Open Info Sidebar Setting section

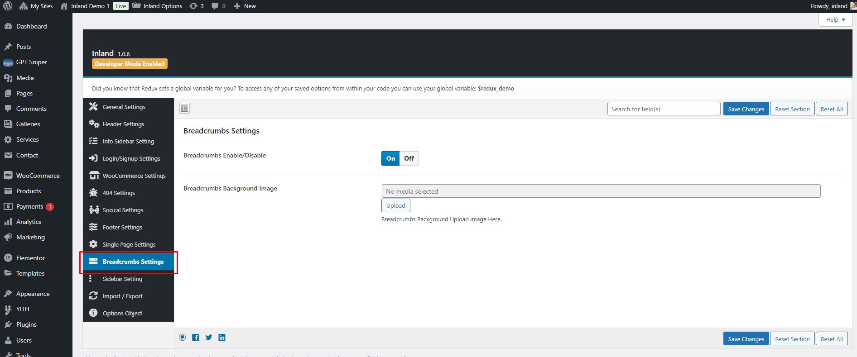[128, 141]
